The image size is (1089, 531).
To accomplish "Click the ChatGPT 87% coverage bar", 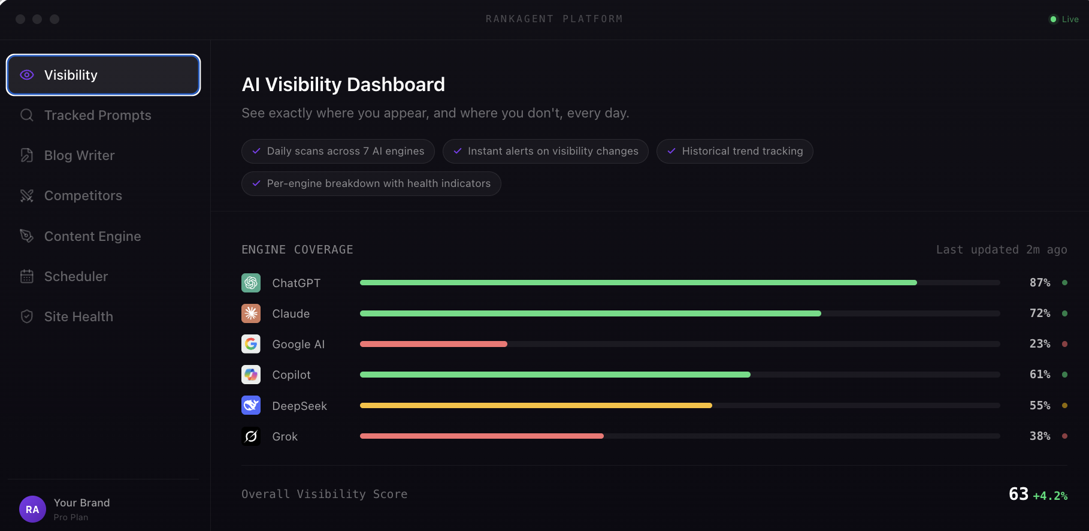I will tap(638, 283).
